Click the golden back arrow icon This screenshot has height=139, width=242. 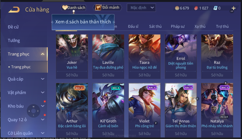click(x=14, y=10)
